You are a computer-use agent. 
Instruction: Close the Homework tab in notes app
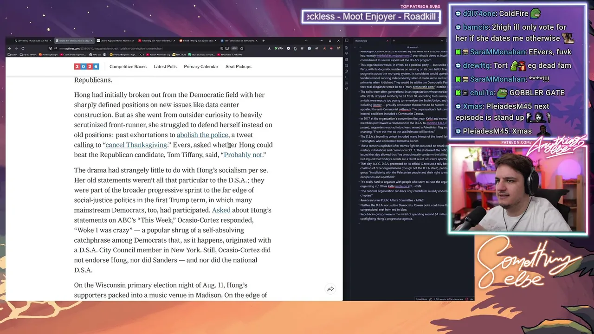(x=387, y=41)
